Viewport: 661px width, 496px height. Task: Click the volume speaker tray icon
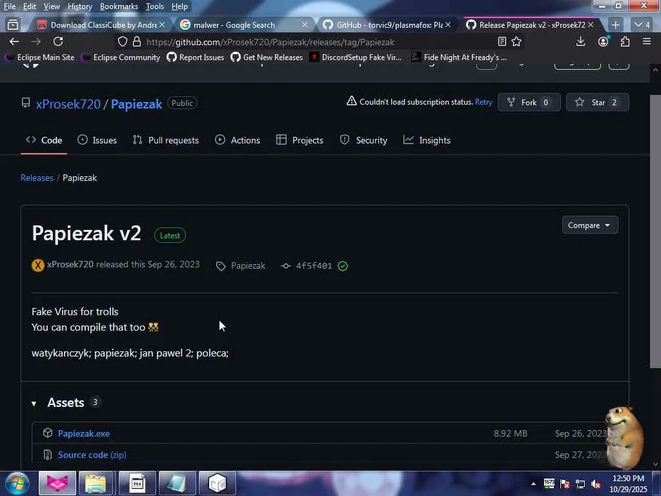(x=596, y=484)
